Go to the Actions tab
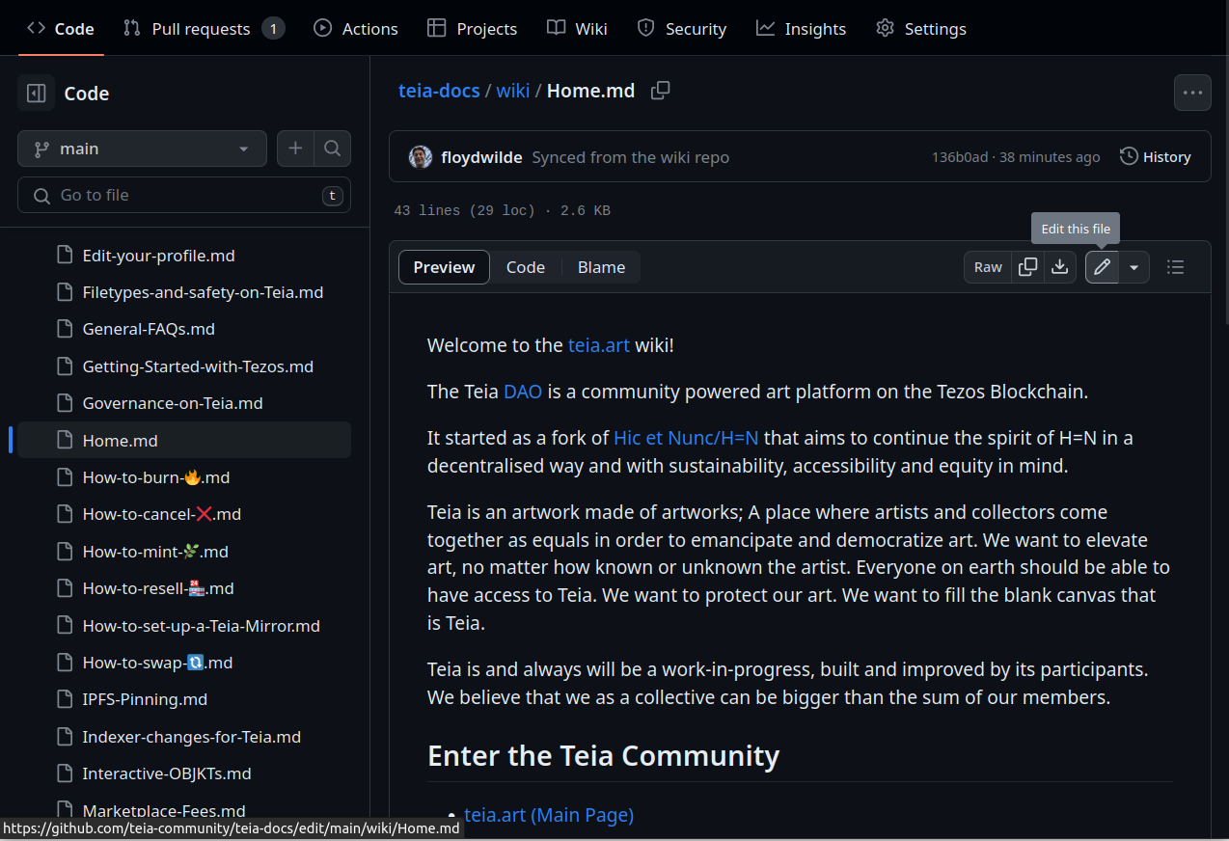The width and height of the screenshot is (1229, 841). click(356, 29)
